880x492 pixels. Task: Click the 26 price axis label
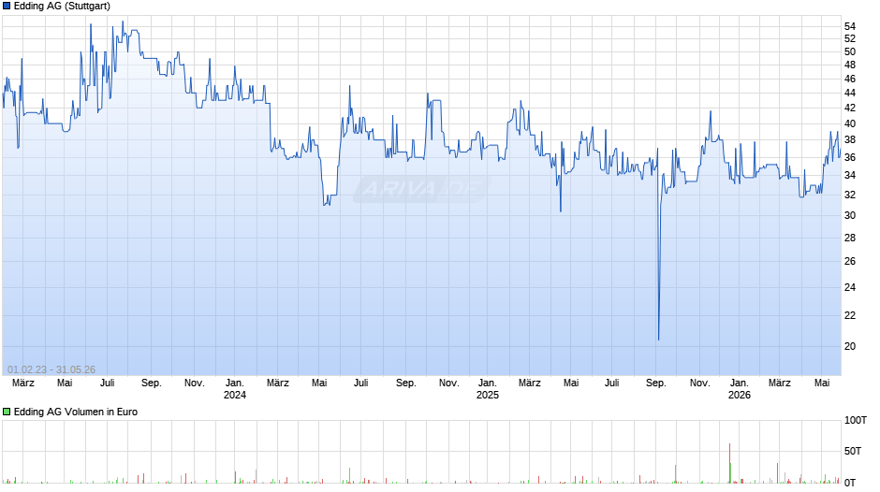click(x=850, y=261)
